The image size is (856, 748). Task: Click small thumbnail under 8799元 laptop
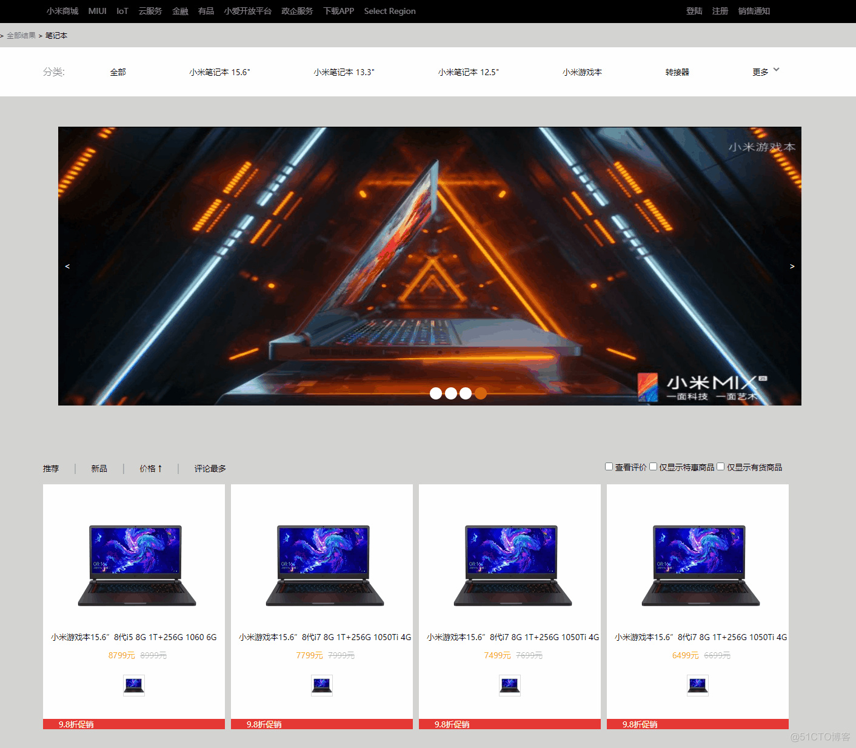pyautogui.click(x=134, y=686)
